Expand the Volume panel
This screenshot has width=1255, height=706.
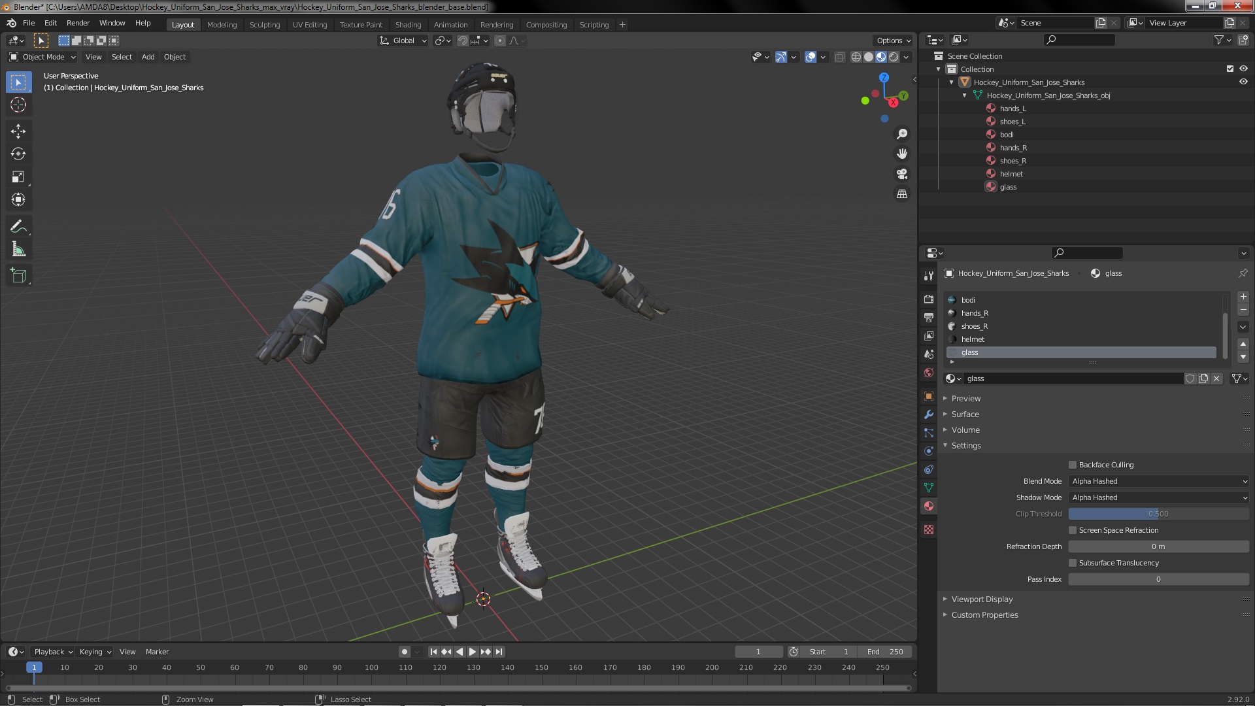[965, 430]
